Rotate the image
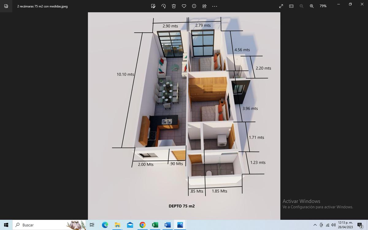This screenshot has height=230, width=368. click(163, 6)
